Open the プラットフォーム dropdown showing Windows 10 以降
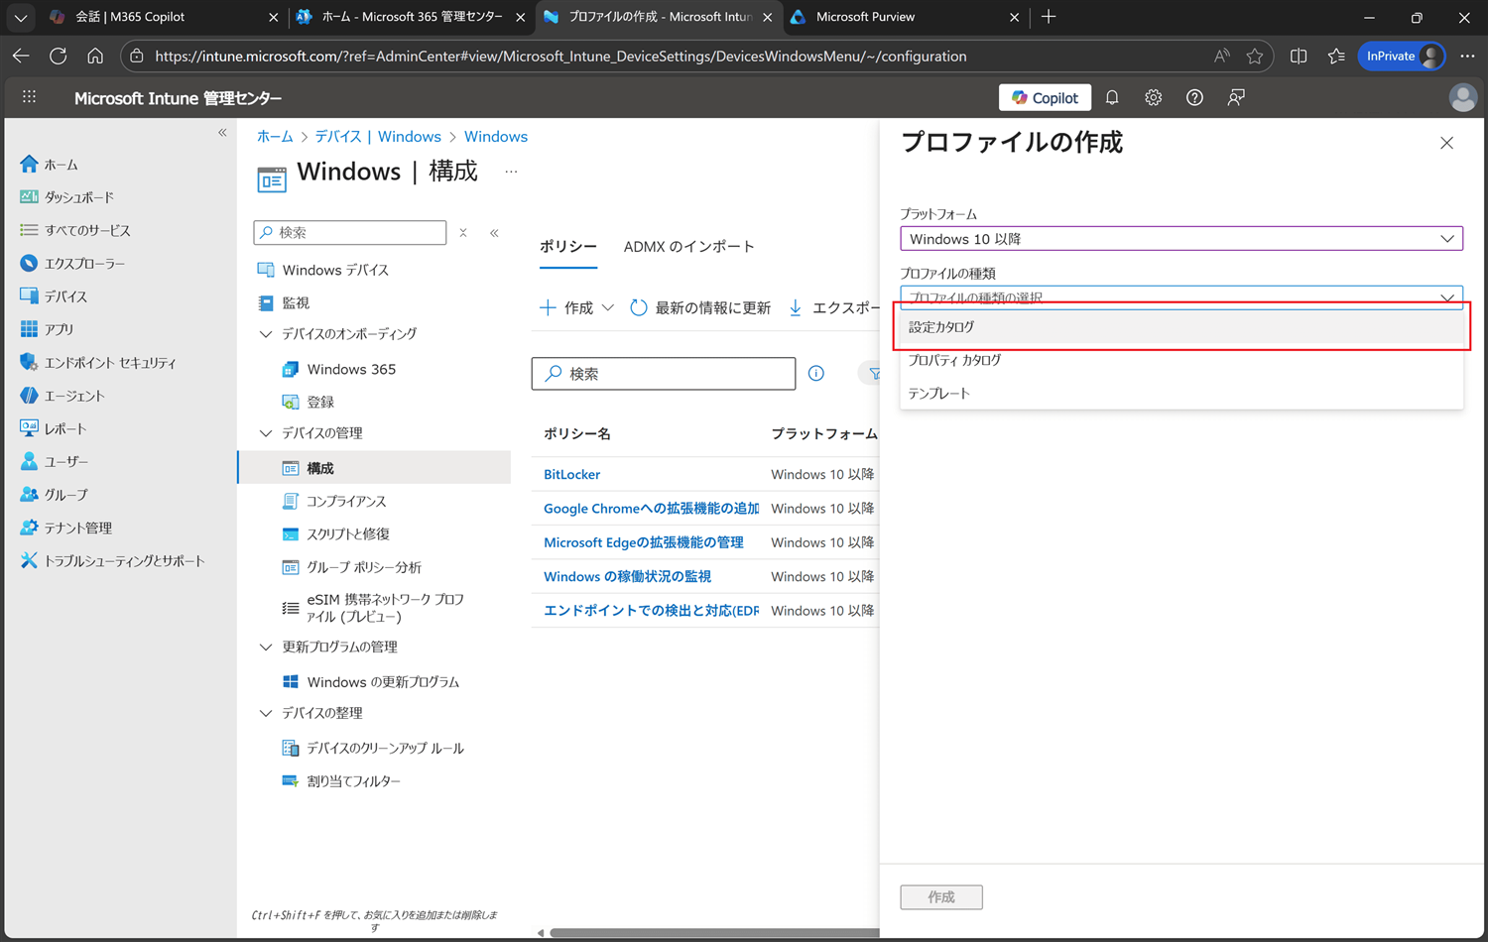 [x=1180, y=239]
